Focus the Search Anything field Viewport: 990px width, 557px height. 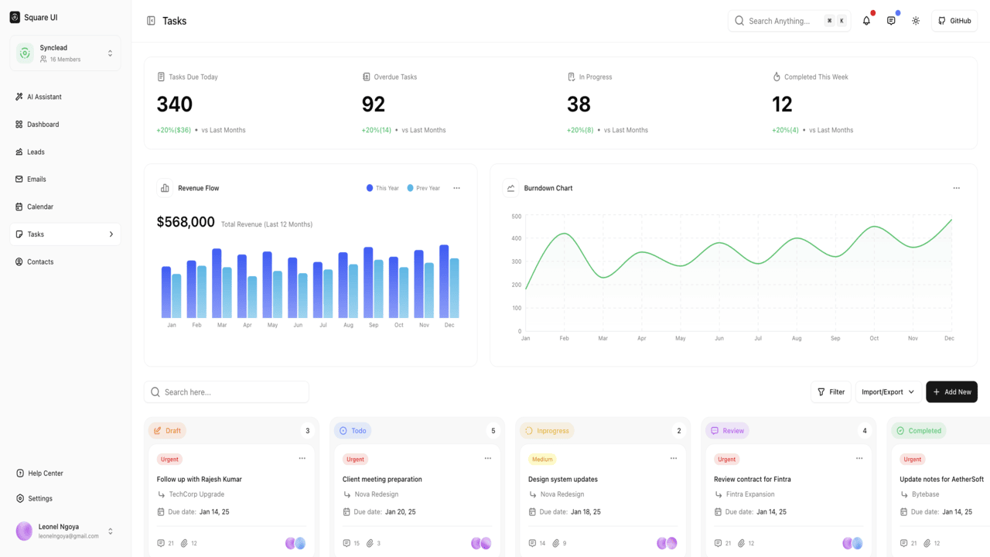(789, 21)
